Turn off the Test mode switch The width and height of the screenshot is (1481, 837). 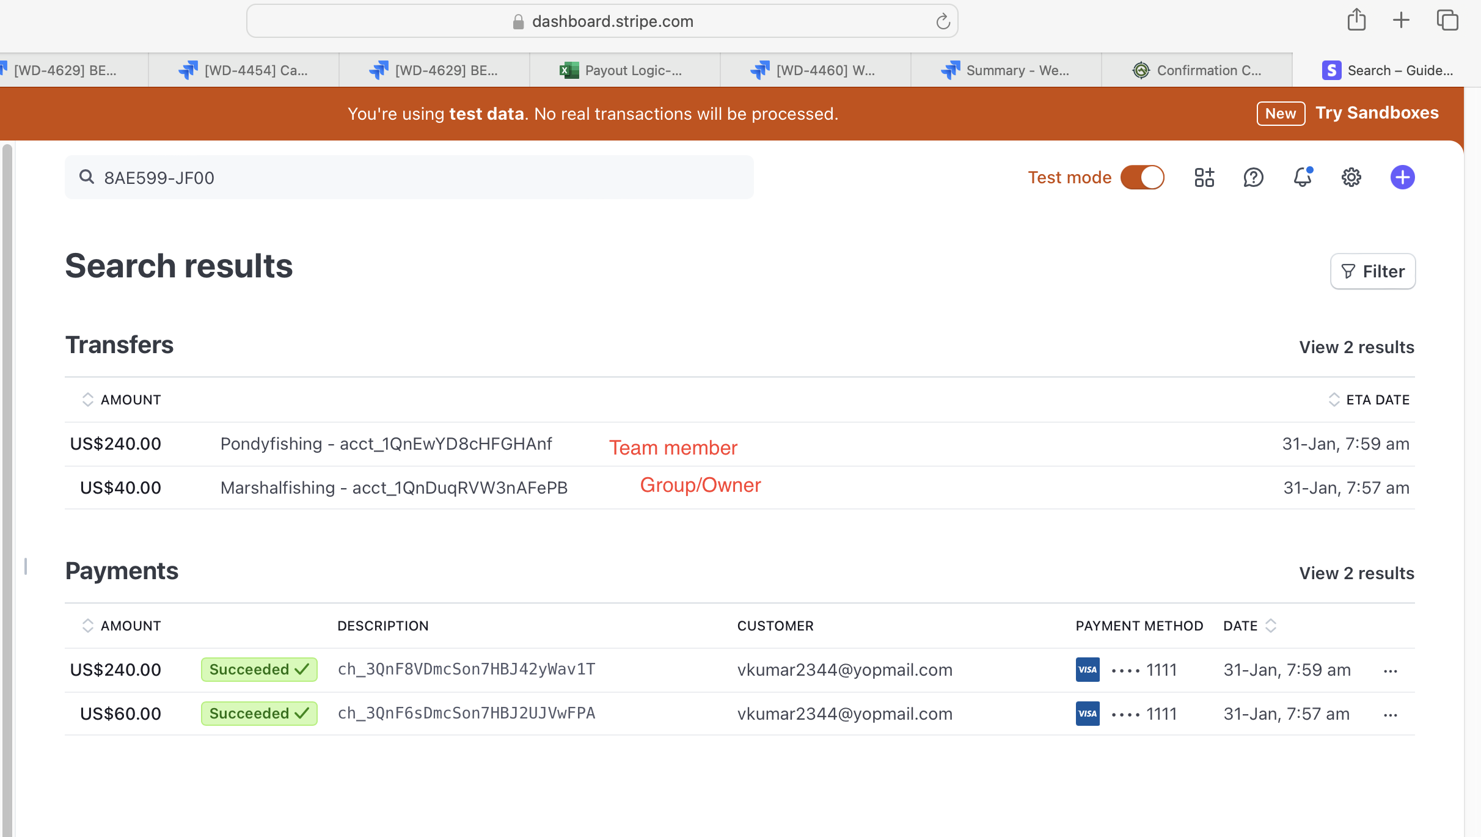pos(1142,177)
